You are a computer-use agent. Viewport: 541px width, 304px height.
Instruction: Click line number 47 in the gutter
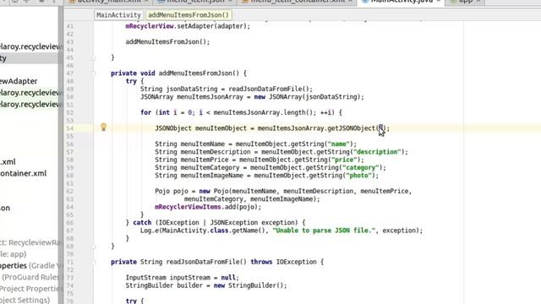tap(70, 73)
